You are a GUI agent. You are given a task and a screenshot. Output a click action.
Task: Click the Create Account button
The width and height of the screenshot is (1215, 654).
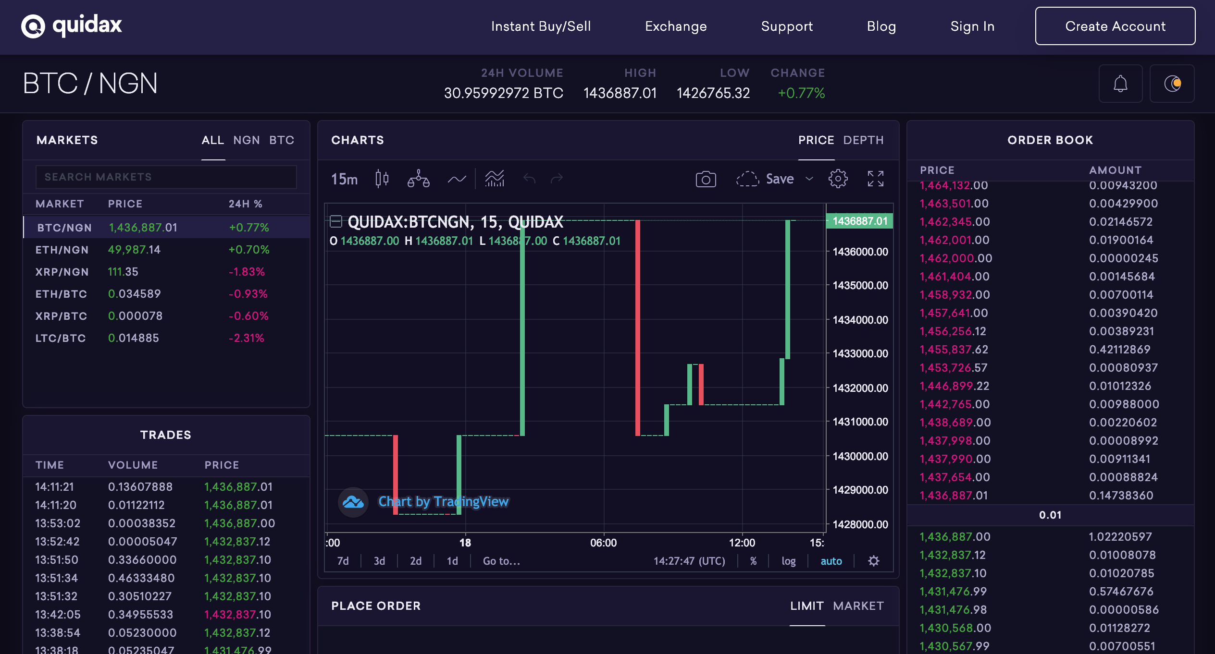click(x=1115, y=26)
